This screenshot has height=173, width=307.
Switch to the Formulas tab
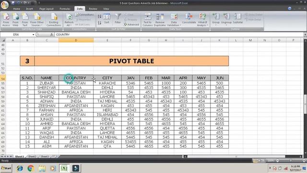click(x=65, y=9)
